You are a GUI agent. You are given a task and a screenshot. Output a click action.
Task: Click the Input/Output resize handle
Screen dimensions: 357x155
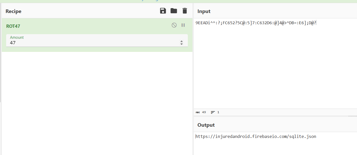tap(352, 116)
